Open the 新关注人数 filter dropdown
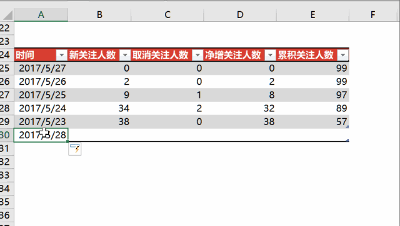Image resolution: width=400 pixels, height=226 pixels. point(125,55)
